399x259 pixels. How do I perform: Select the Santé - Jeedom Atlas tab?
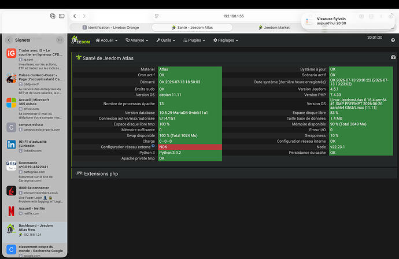click(192, 28)
